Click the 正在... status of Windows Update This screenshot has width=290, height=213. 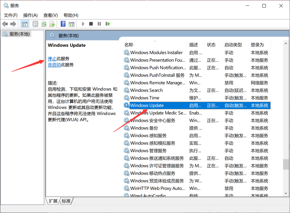pyautogui.click(x=213, y=105)
